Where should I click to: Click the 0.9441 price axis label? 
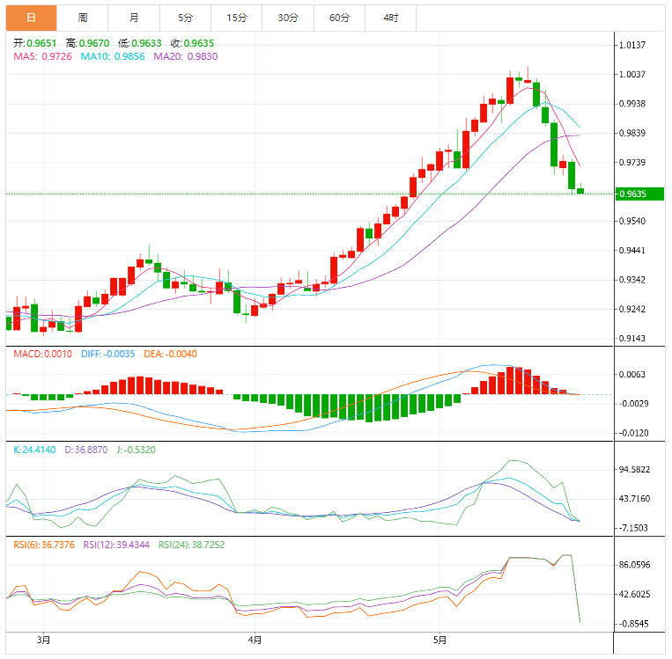[x=632, y=251]
